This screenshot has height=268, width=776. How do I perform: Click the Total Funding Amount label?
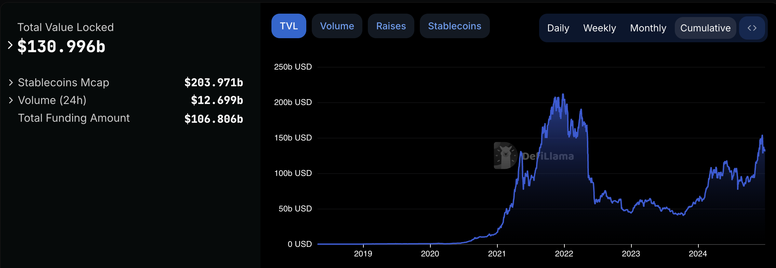pos(74,118)
